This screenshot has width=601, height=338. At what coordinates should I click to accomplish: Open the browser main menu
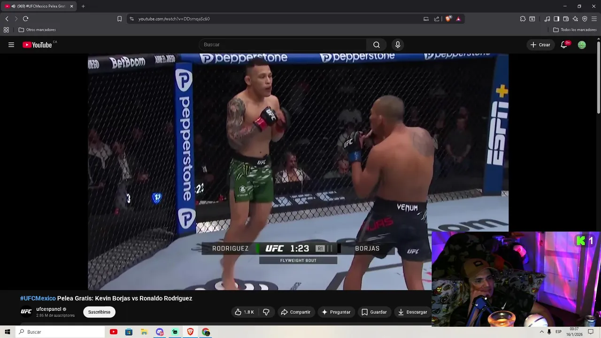click(x=594, y=19)
